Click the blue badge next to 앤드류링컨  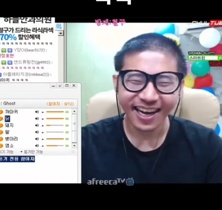coord(10,62)
